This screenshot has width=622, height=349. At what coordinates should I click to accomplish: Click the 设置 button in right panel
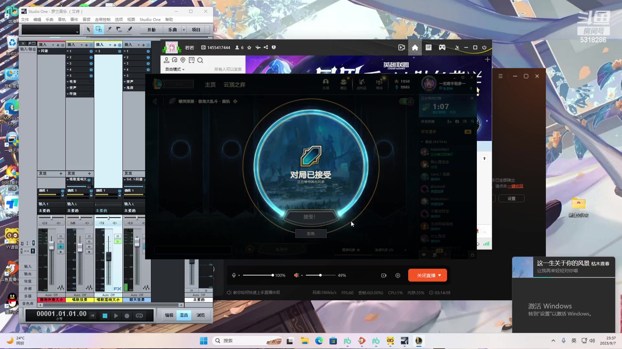tap(512, 199)
